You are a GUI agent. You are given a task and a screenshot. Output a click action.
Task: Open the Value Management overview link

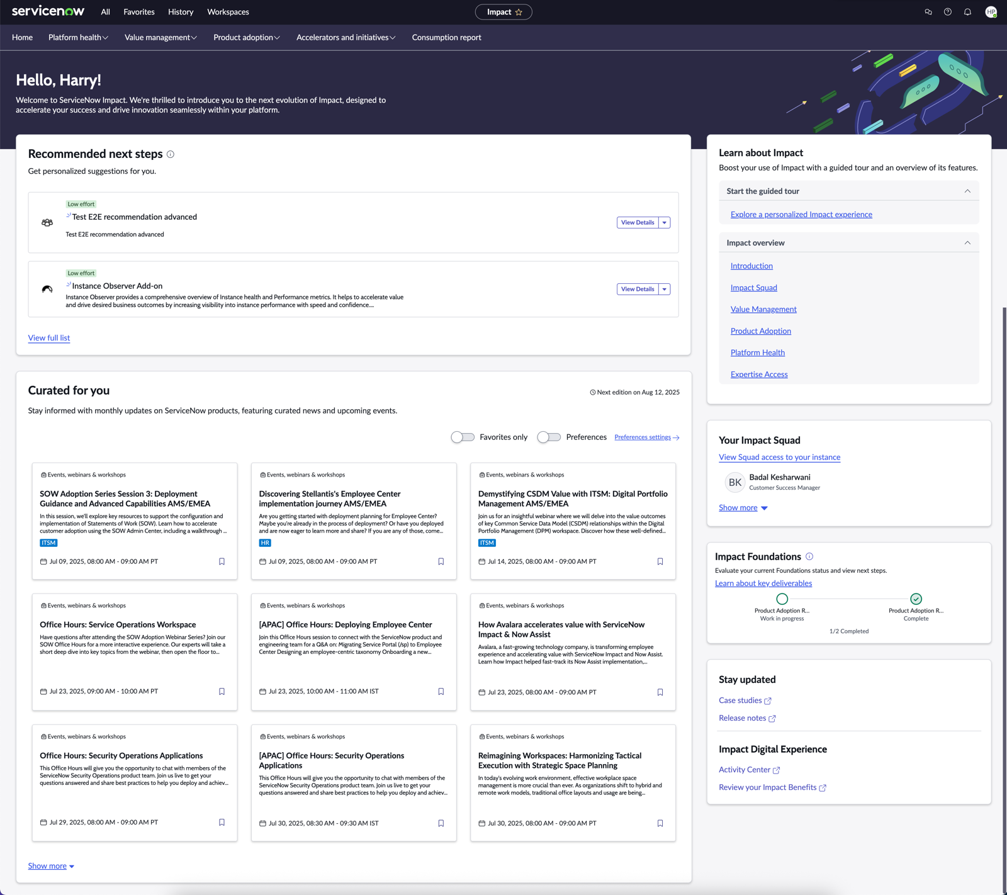click(763, 310)
